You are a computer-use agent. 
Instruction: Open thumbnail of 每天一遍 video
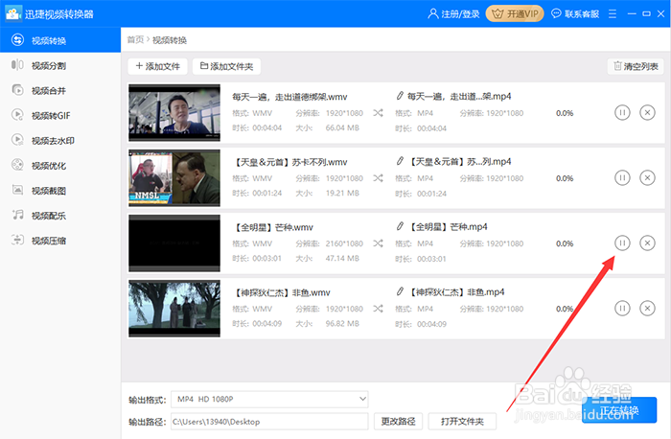click(174, 112)
